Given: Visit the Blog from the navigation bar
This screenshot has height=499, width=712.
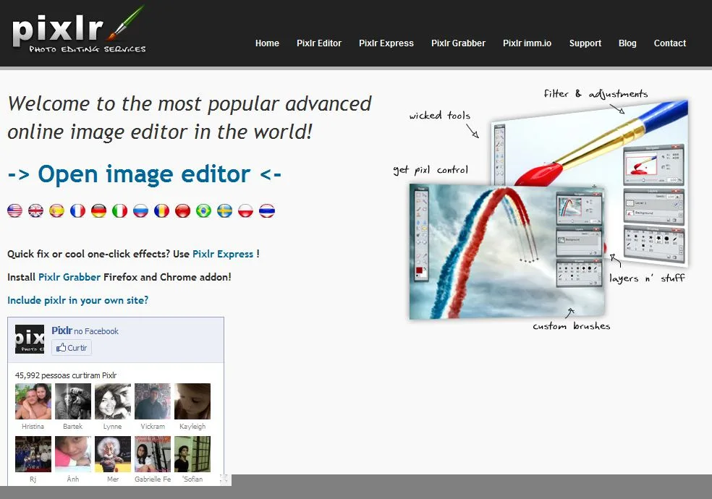Looking at the screenshot, I should (x=627, y=43).
